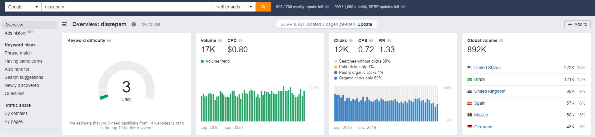Click the help icon next to Volume
The height and width of the screenshot is (137, 595).
pos(220,40)
